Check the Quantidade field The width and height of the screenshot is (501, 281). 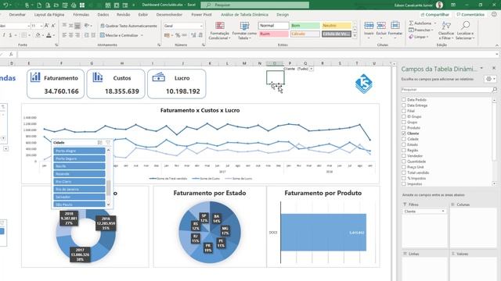pyautogui.click(x=404, y=162)
